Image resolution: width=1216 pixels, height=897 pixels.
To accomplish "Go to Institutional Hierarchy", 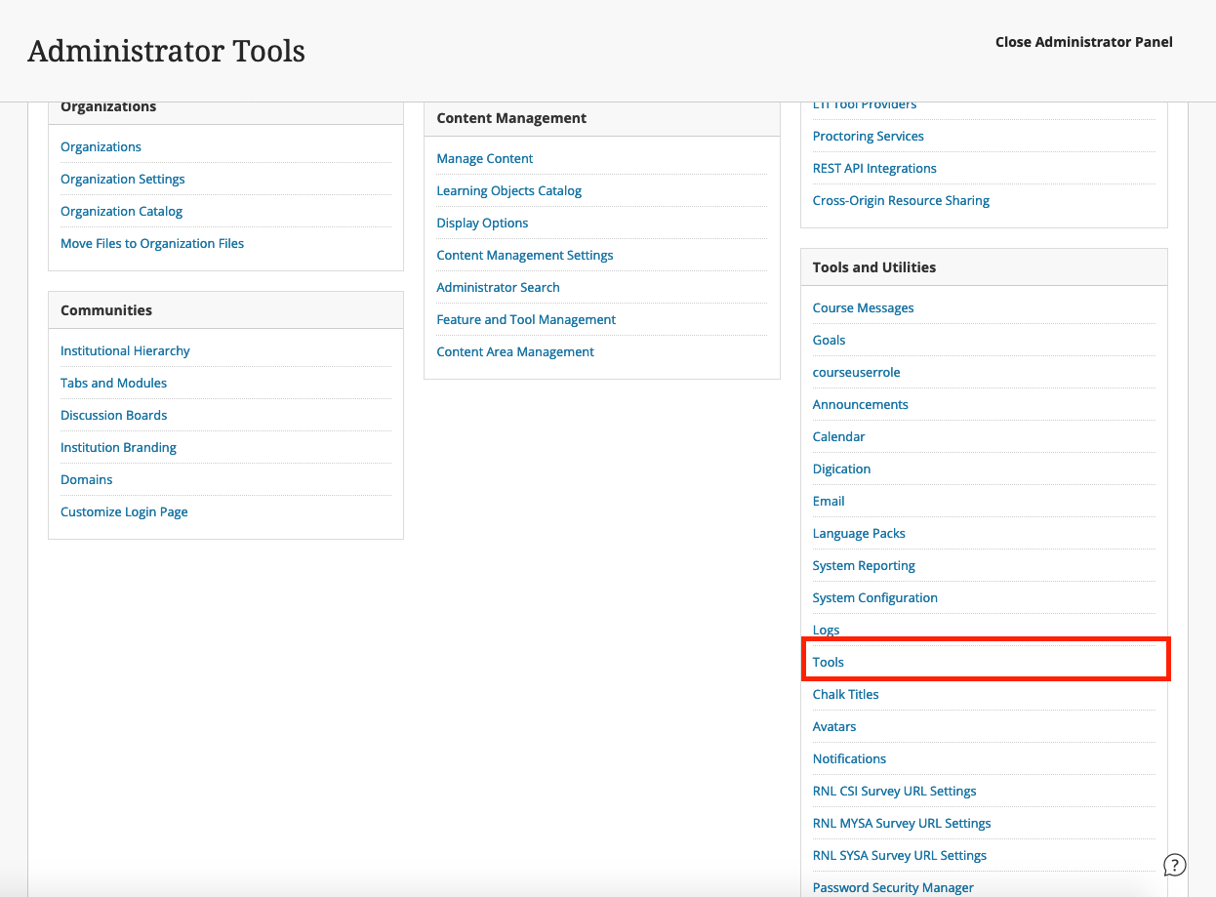I will click(125, 350).
